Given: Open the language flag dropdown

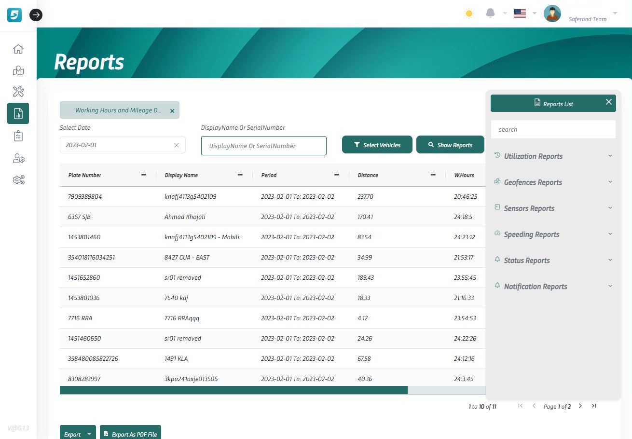Looking at the screenshot, I should [524, 14].
